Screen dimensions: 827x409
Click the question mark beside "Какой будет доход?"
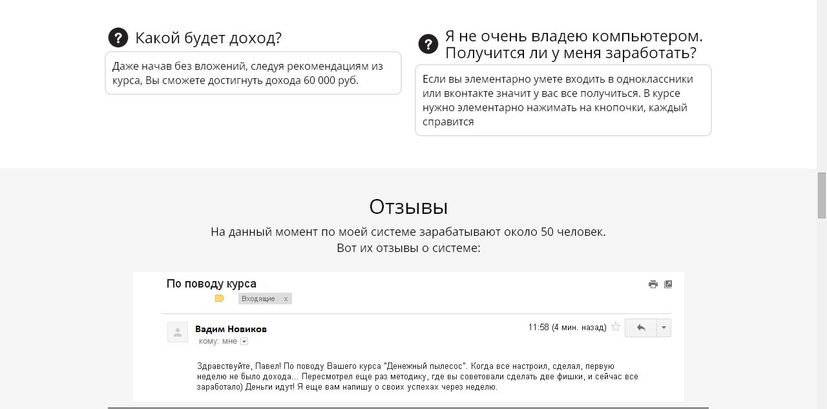tap(117, 37)
